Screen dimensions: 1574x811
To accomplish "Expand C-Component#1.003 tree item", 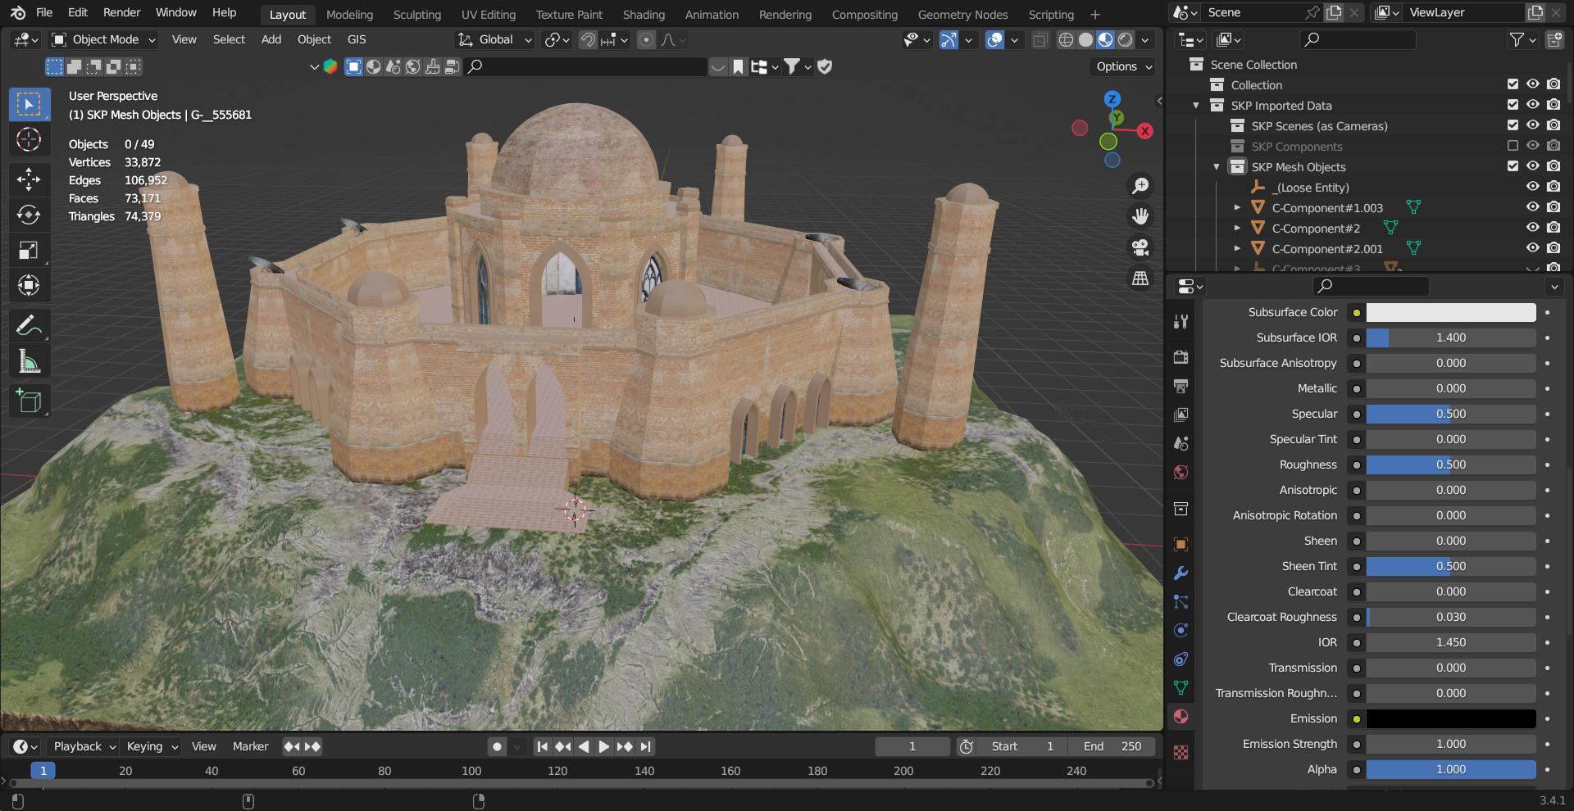I will 1237,207.
